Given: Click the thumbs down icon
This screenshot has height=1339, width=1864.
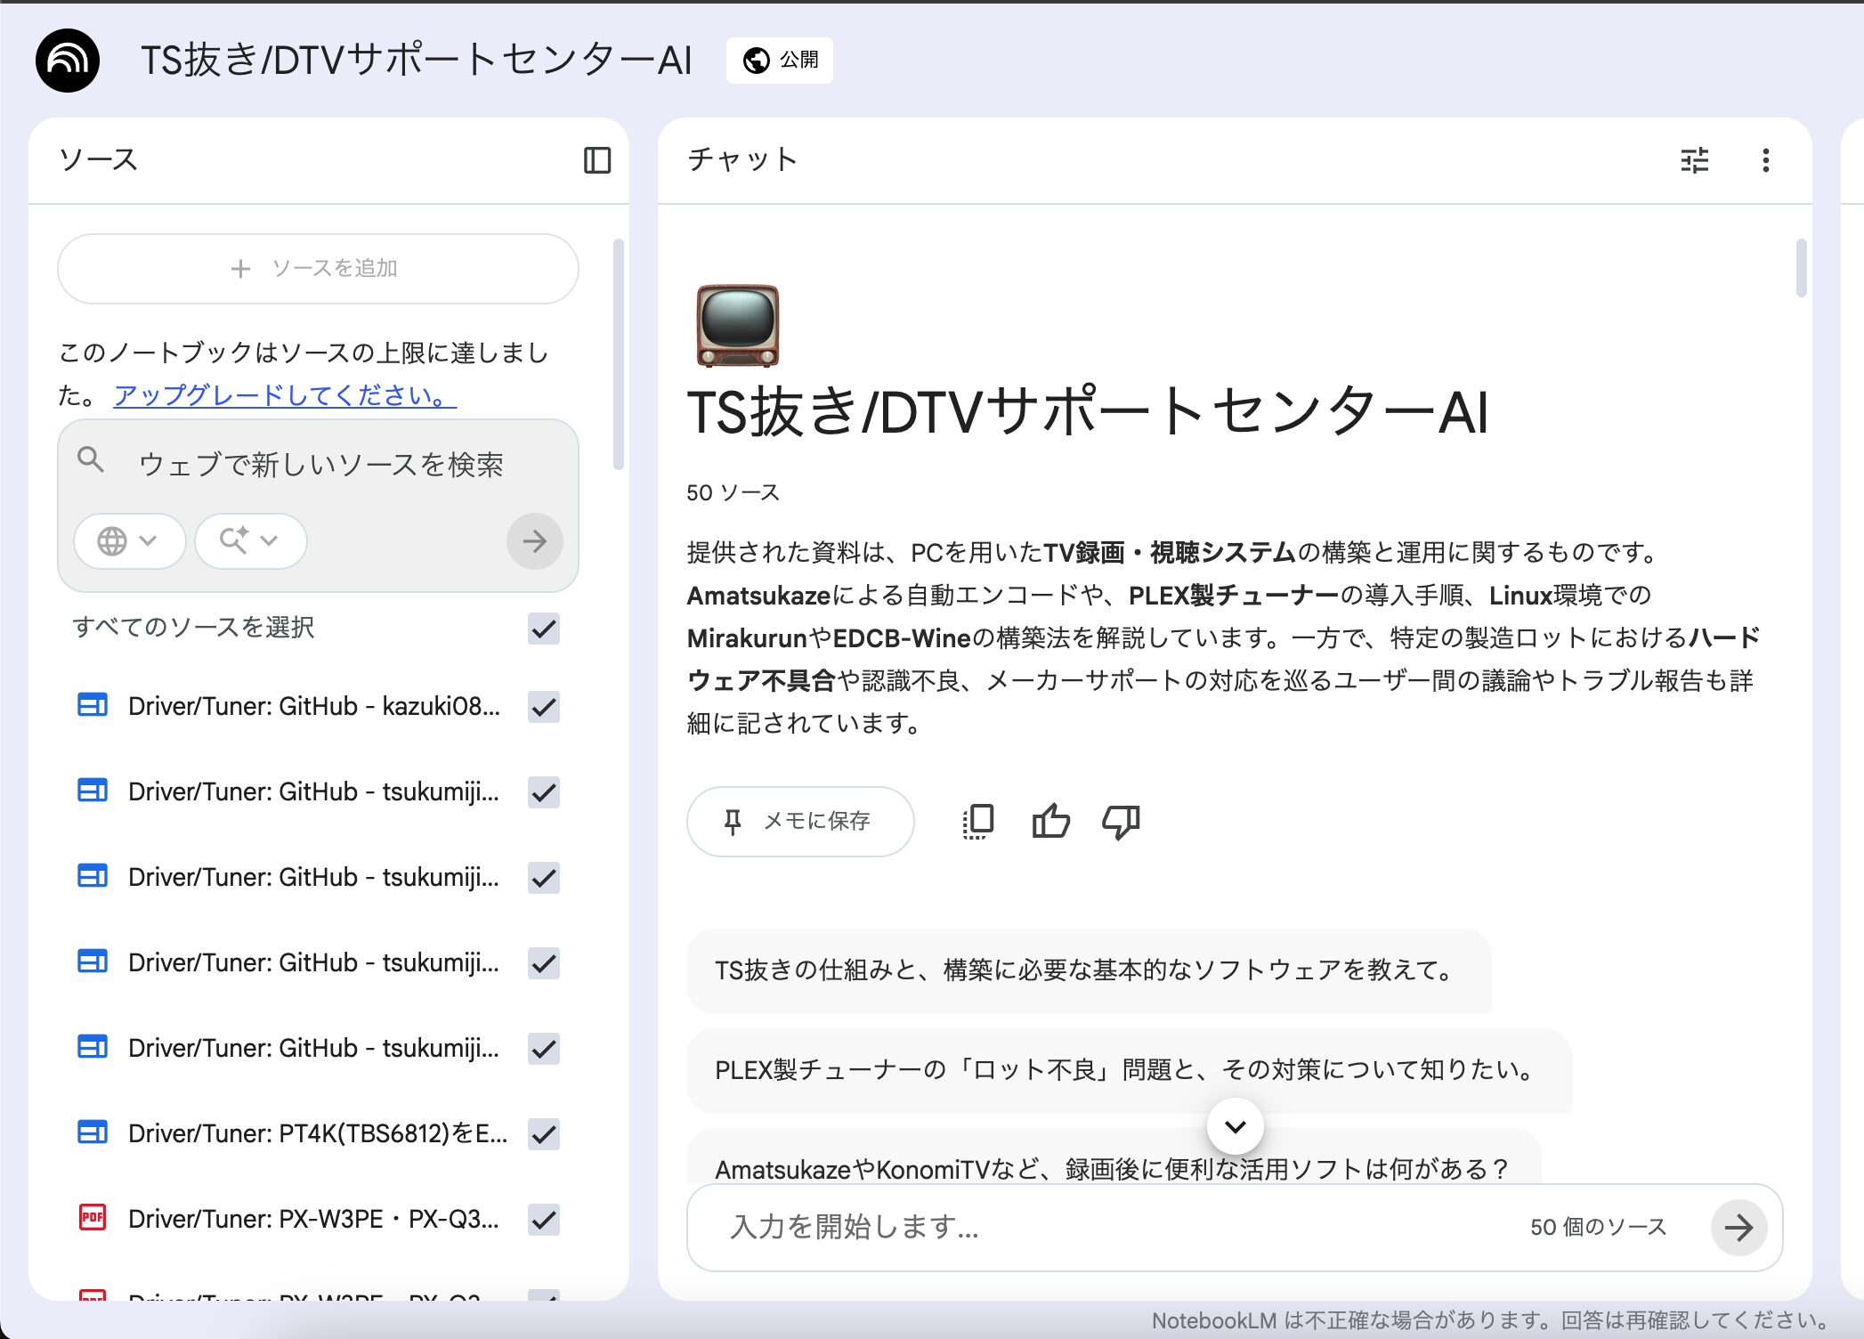Looking at the screenshot, I should [x=1121, y=821].
